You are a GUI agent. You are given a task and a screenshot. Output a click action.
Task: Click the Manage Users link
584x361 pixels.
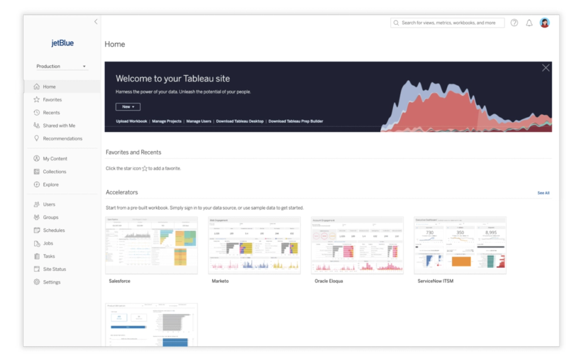(x=198, y=122)
